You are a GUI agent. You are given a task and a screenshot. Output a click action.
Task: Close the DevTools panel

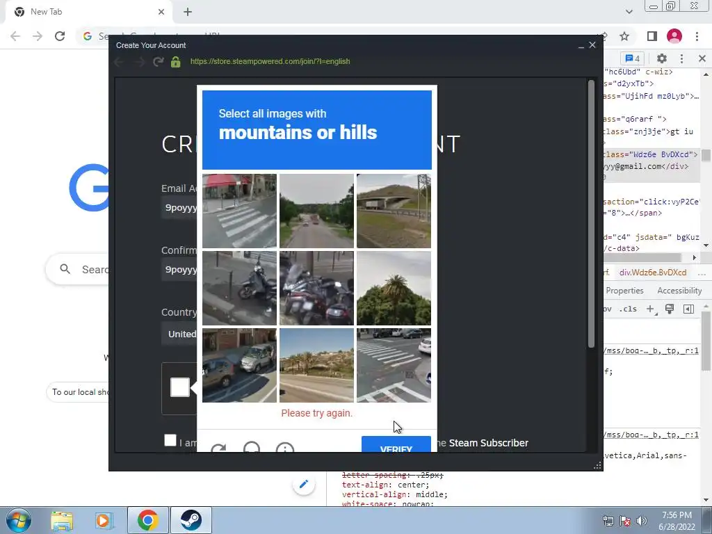pyautogui.click(x=702, y=58)
